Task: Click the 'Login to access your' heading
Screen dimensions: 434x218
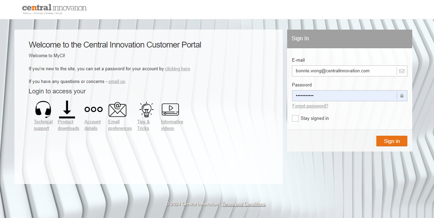Action: 57,91
